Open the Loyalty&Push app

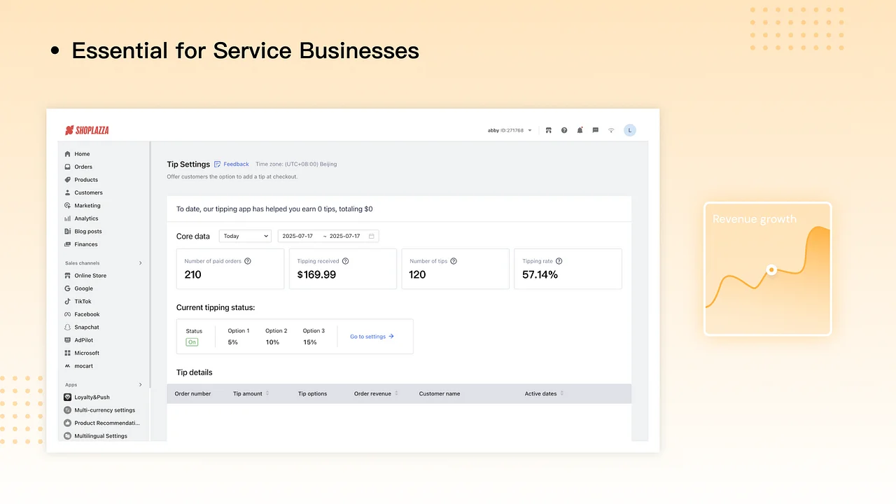pyautogui.click(x=90, y=397)
